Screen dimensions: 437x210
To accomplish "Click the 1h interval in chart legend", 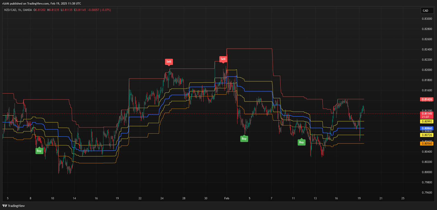I will [20, 10].
